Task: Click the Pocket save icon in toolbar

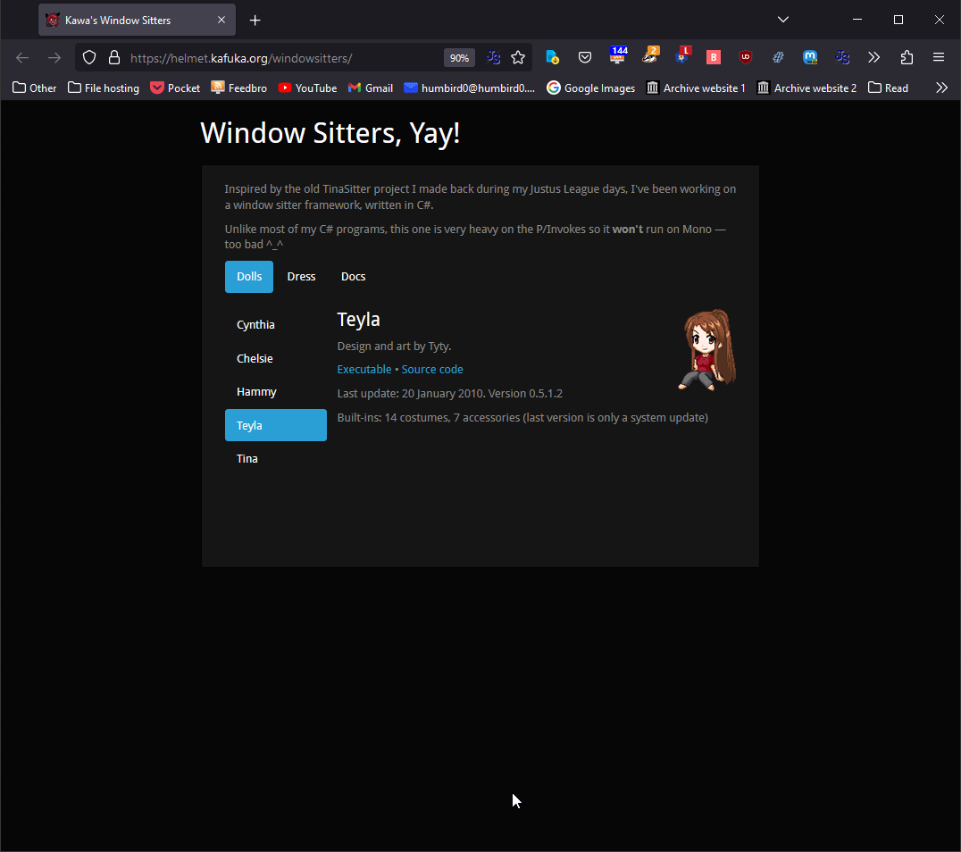Action: [x=585, y=58]
